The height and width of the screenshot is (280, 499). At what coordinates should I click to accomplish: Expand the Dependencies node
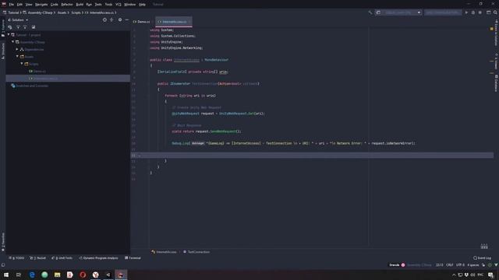click(x=17, y=49)
